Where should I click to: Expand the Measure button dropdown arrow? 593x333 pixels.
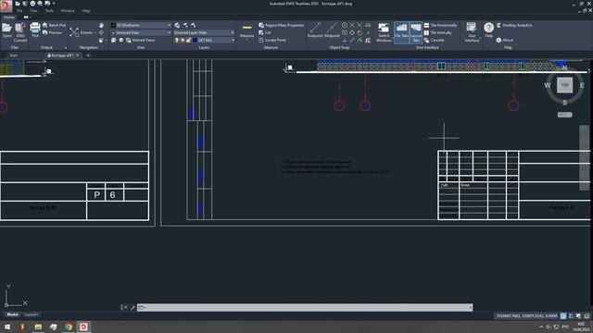point(246,39)
